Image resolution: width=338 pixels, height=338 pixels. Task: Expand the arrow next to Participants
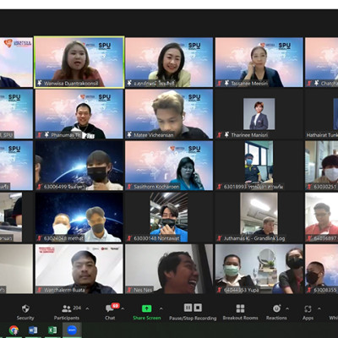87,308
